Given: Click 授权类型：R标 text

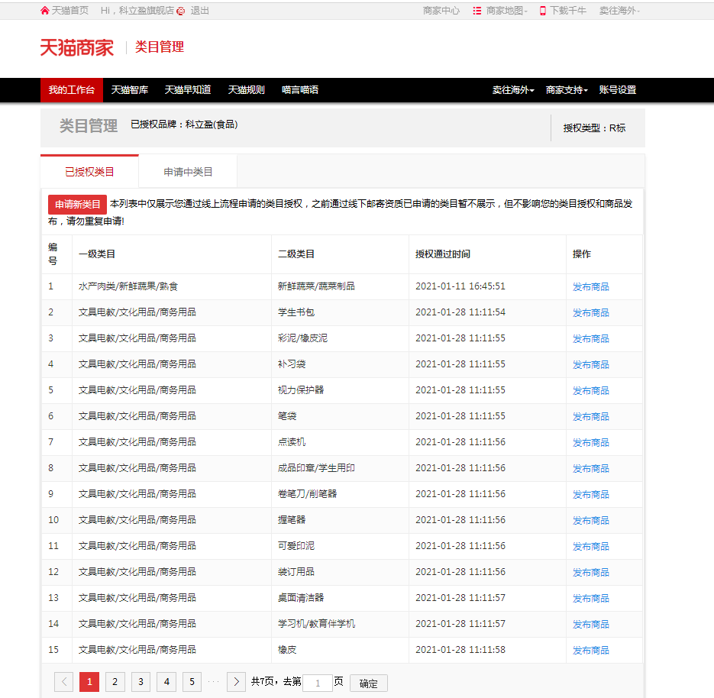Looking at the screenshot, I should (594, 128).
